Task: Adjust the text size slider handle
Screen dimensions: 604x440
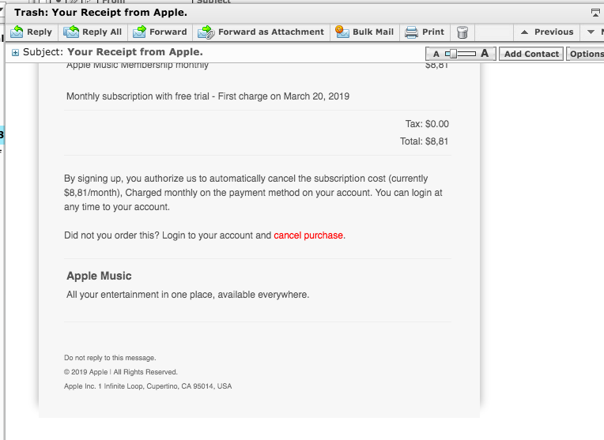Action: [x=453, y=54]
